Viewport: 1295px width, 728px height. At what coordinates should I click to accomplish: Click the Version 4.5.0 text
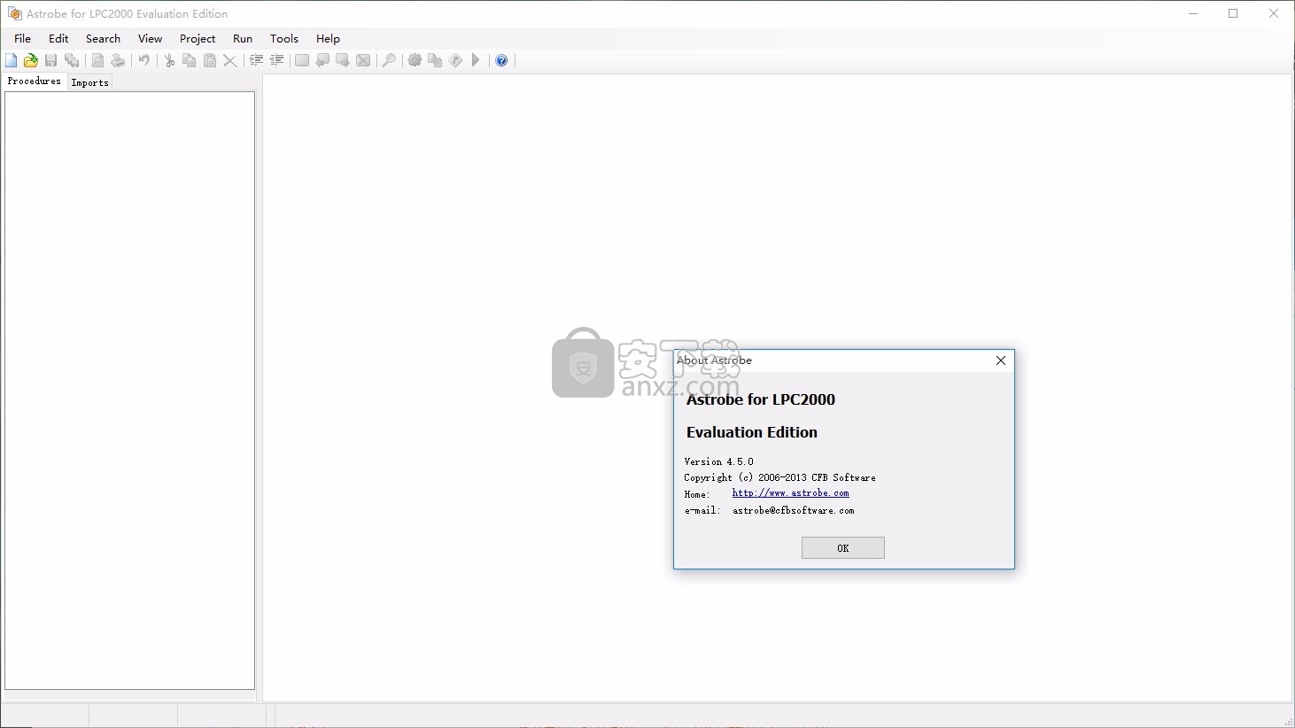(x=718, y=461)
